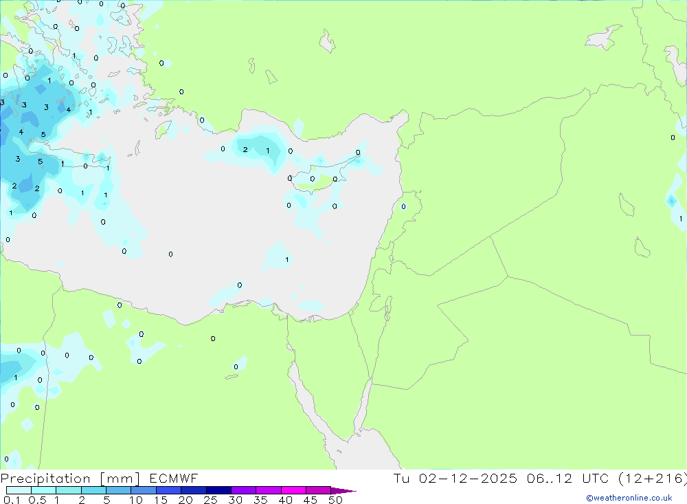Image resolution: width=687 pixels, height=504 pixels.
Task: Select the 0.5–1 mm legend color swatch
Action: 44,490
